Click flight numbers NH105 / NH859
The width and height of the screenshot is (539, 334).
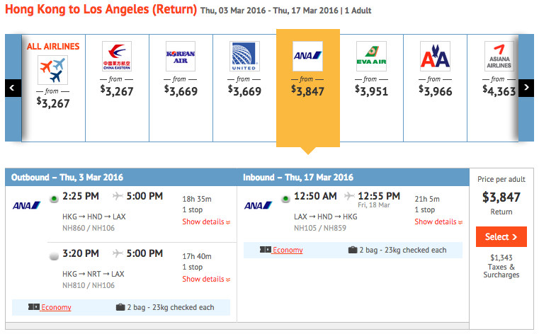pyautogui.click(x=320, y=228)
